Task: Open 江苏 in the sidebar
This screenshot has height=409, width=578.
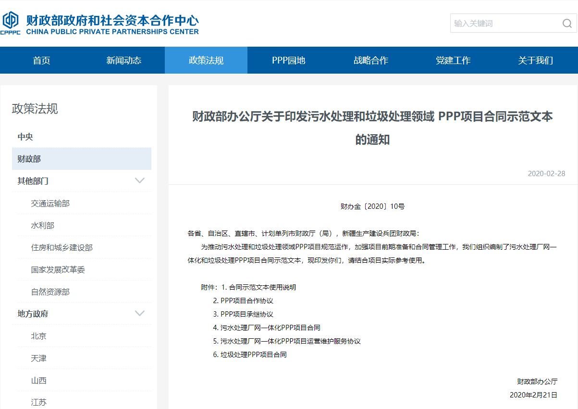Action: click(x=39, y=402)
